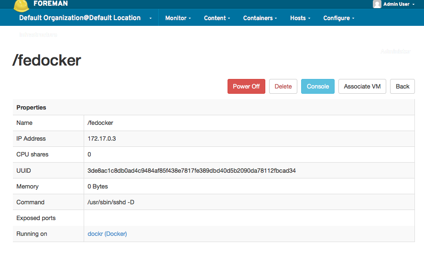424x255 pixels.
Task: Open the Content menu
Action: pos(217,18)
